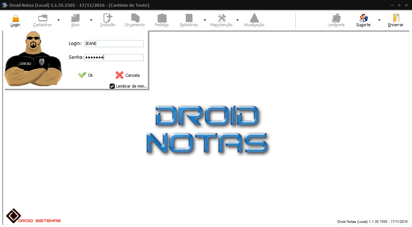
Task: Toggle the Lembrar de mim checkbox
Action: 112,86
